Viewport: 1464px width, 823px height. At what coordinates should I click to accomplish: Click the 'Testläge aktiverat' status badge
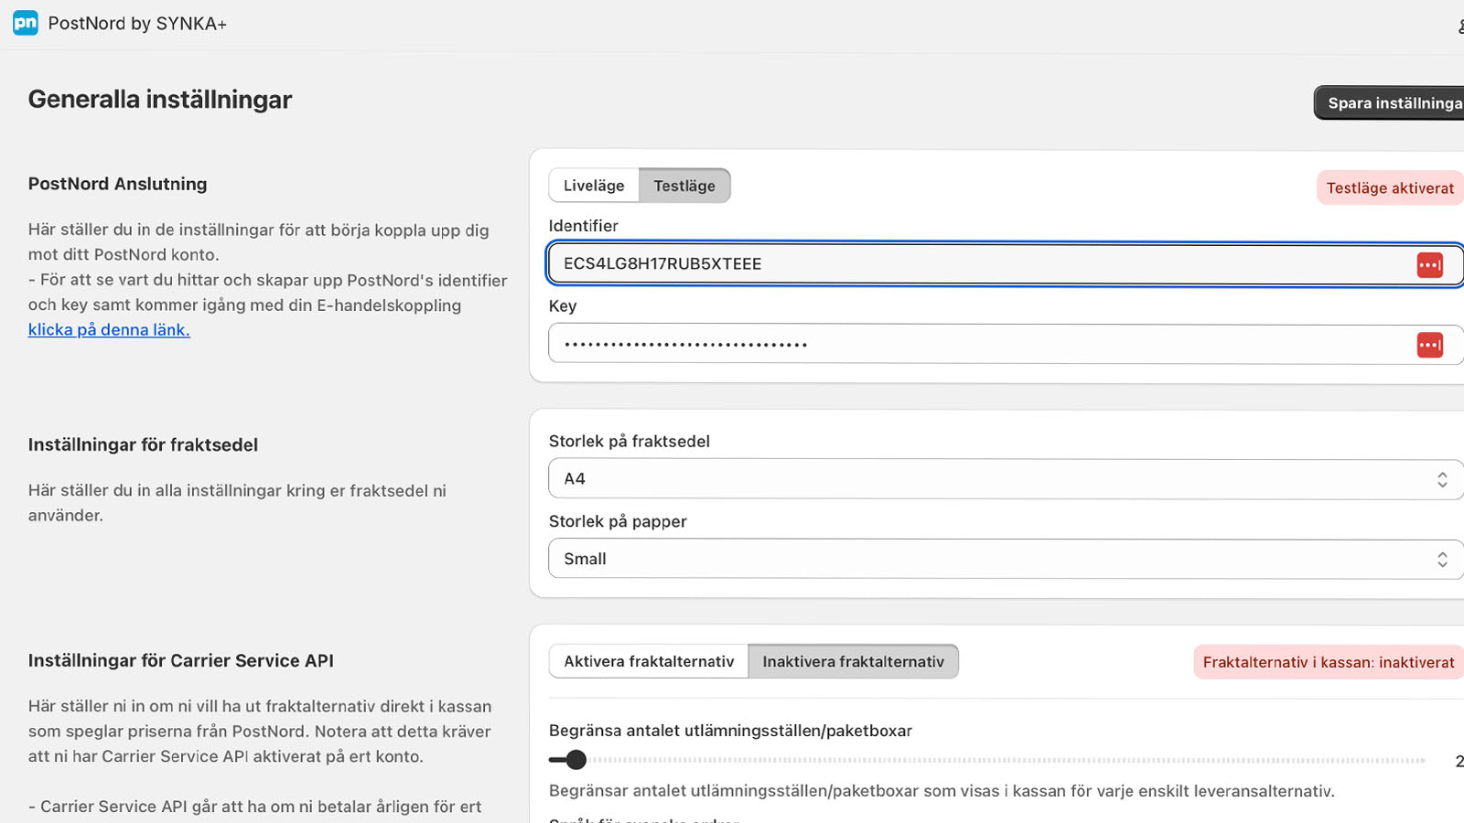coord(1390,188)
